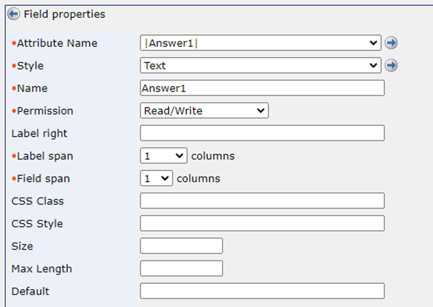433x307 pixels.
Task: Click the Name field containing Answer1
Action: coord(262,88)
